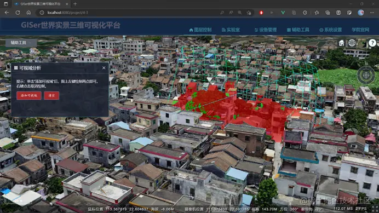
Task: Click the red 清空 button
Action: pyautogui.click(x=51, y=95)
